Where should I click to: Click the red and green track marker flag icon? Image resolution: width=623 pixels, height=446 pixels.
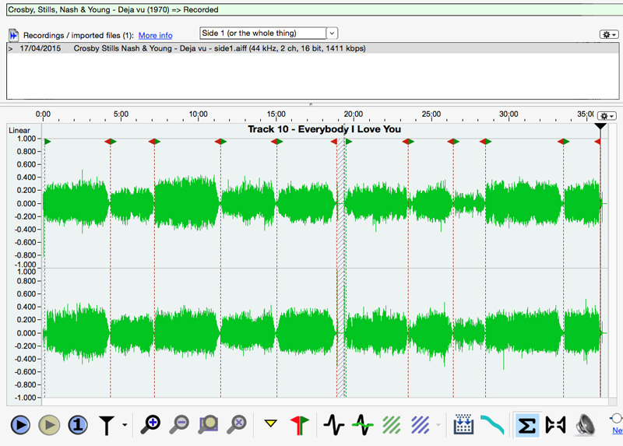(x=300, y=425)
